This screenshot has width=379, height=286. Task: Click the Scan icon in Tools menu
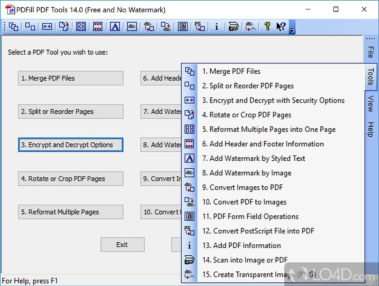[x=189, y=260]
